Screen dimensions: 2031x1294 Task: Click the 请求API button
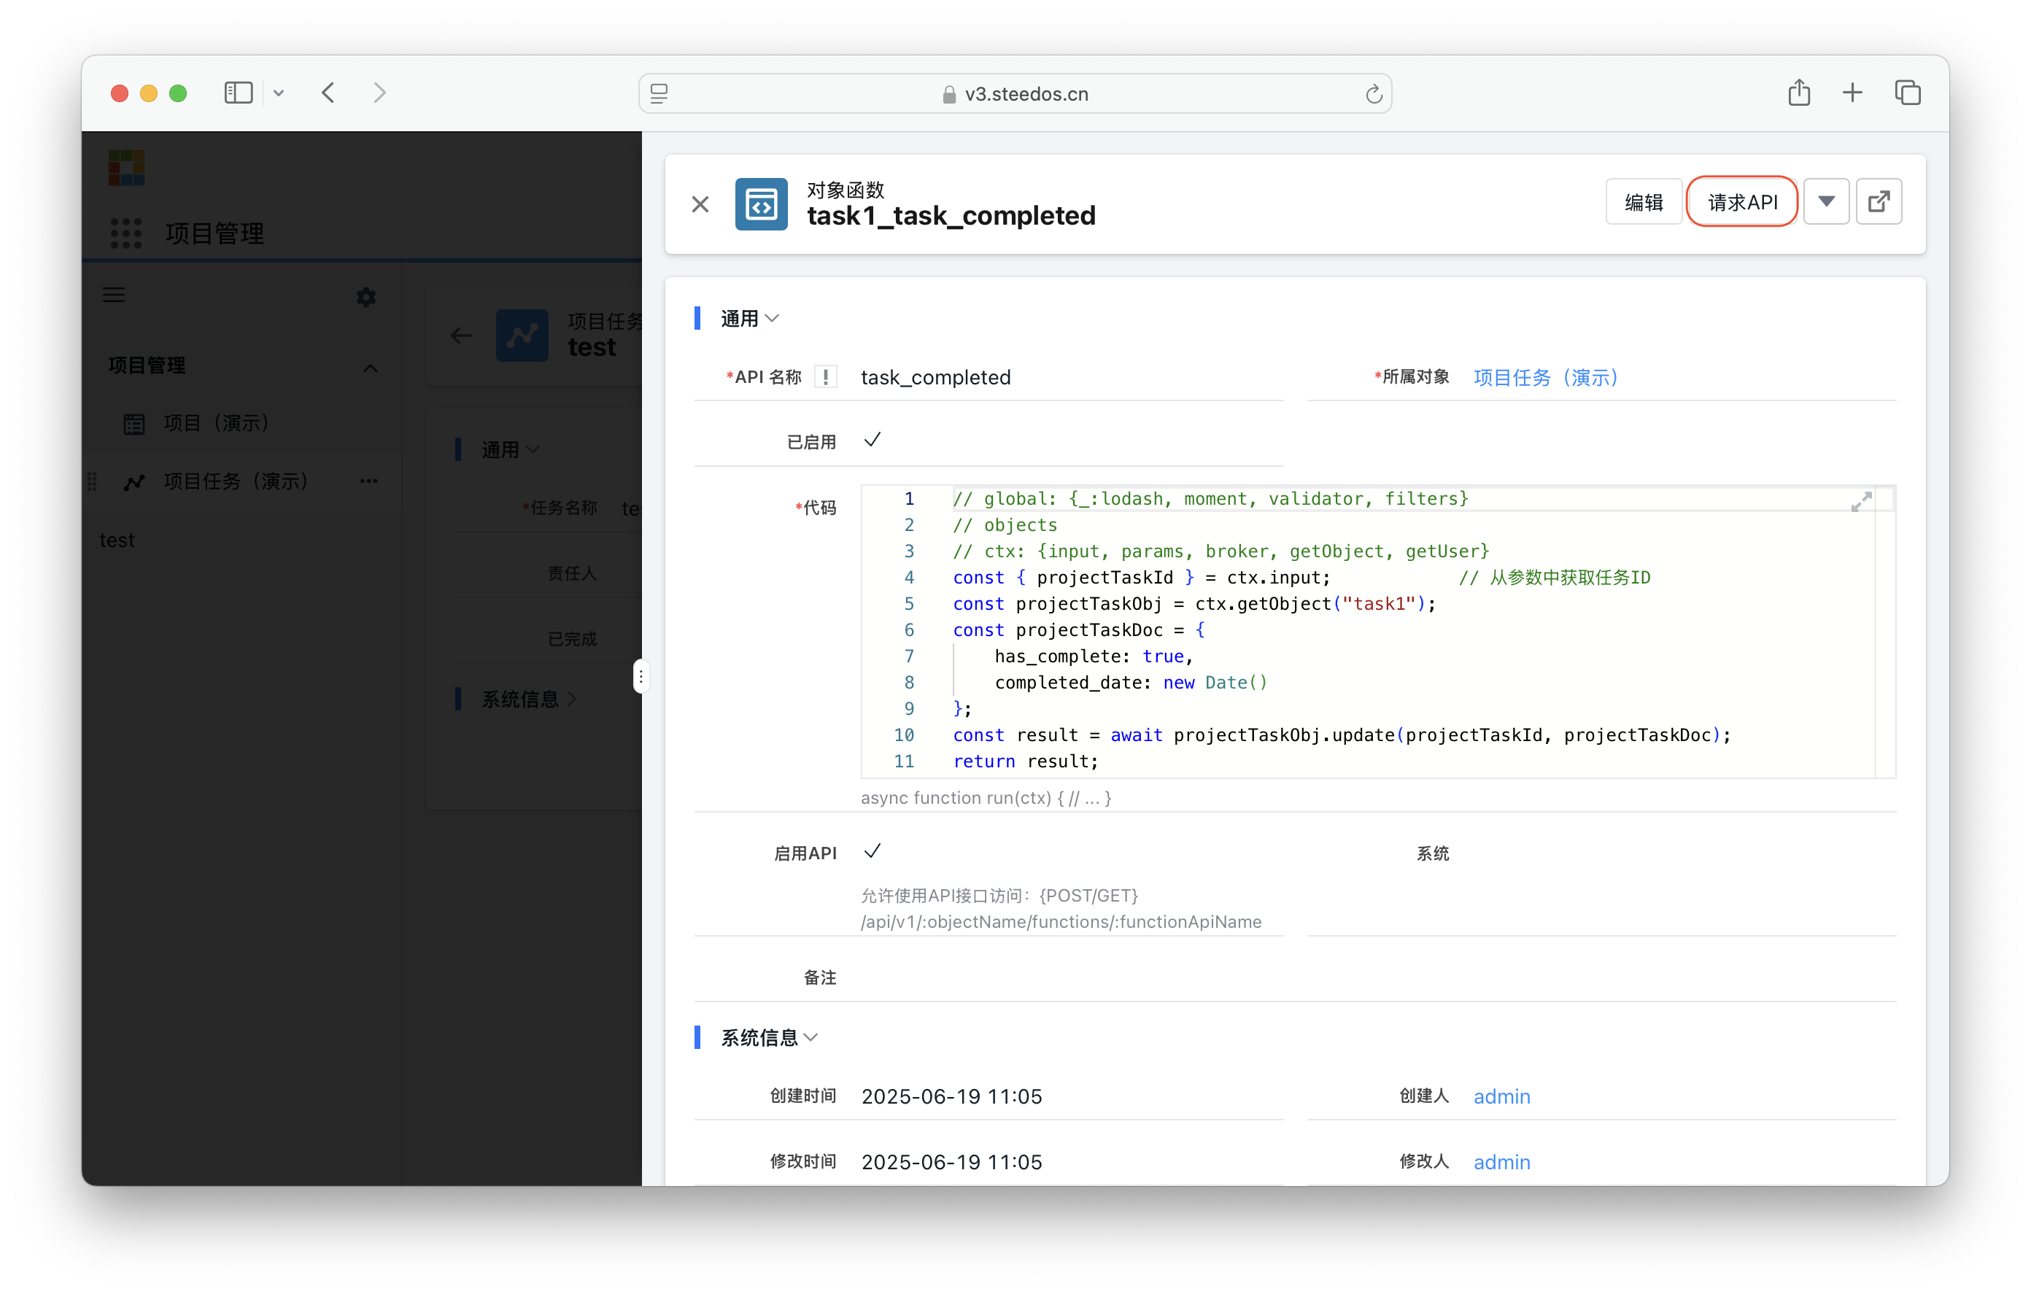click(x=1743, y=201)
